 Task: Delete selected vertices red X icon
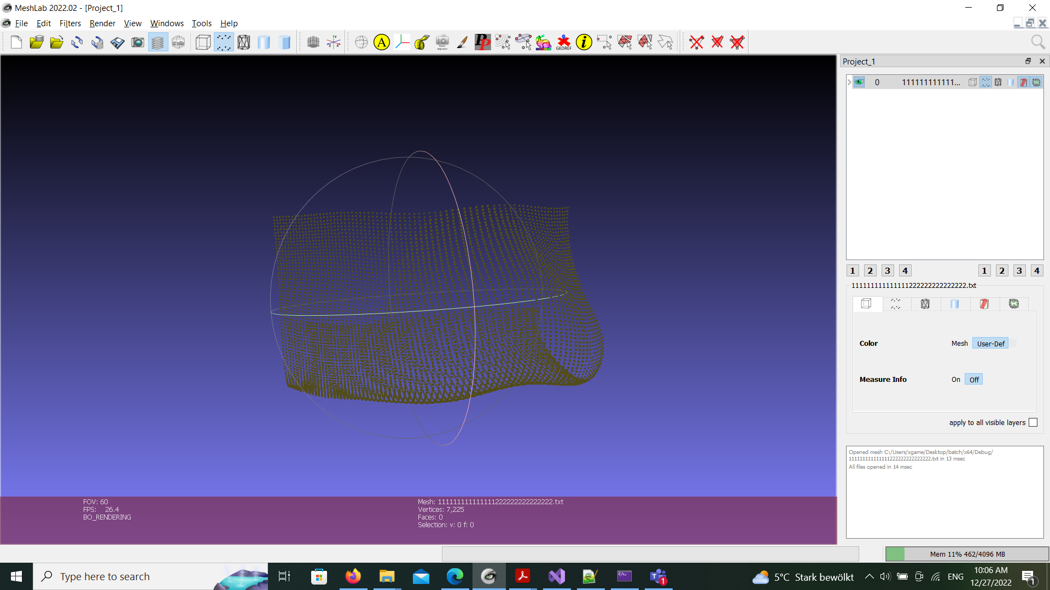[697, 42]
